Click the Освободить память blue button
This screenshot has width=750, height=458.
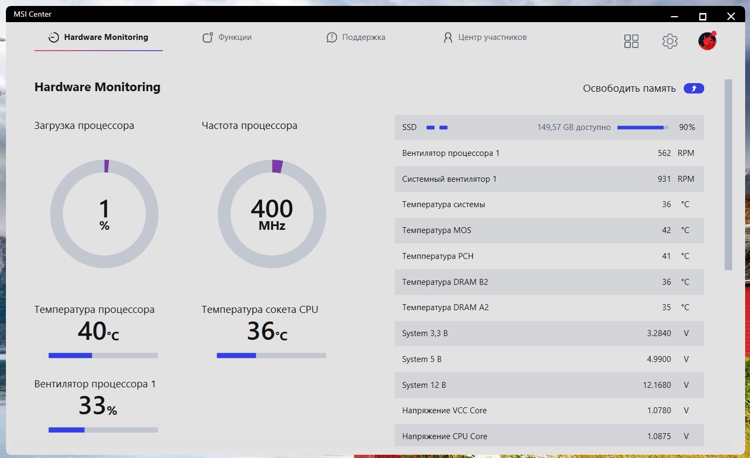pyautogui.click(x=694, y=88)
